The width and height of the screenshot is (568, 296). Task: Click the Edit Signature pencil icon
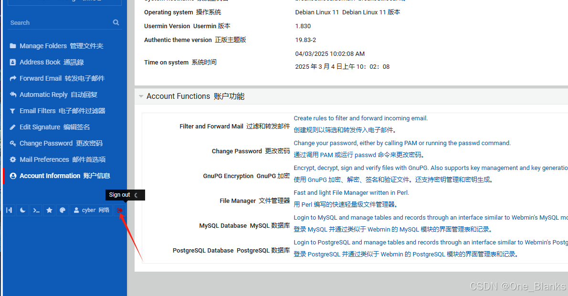pos(13,127)
